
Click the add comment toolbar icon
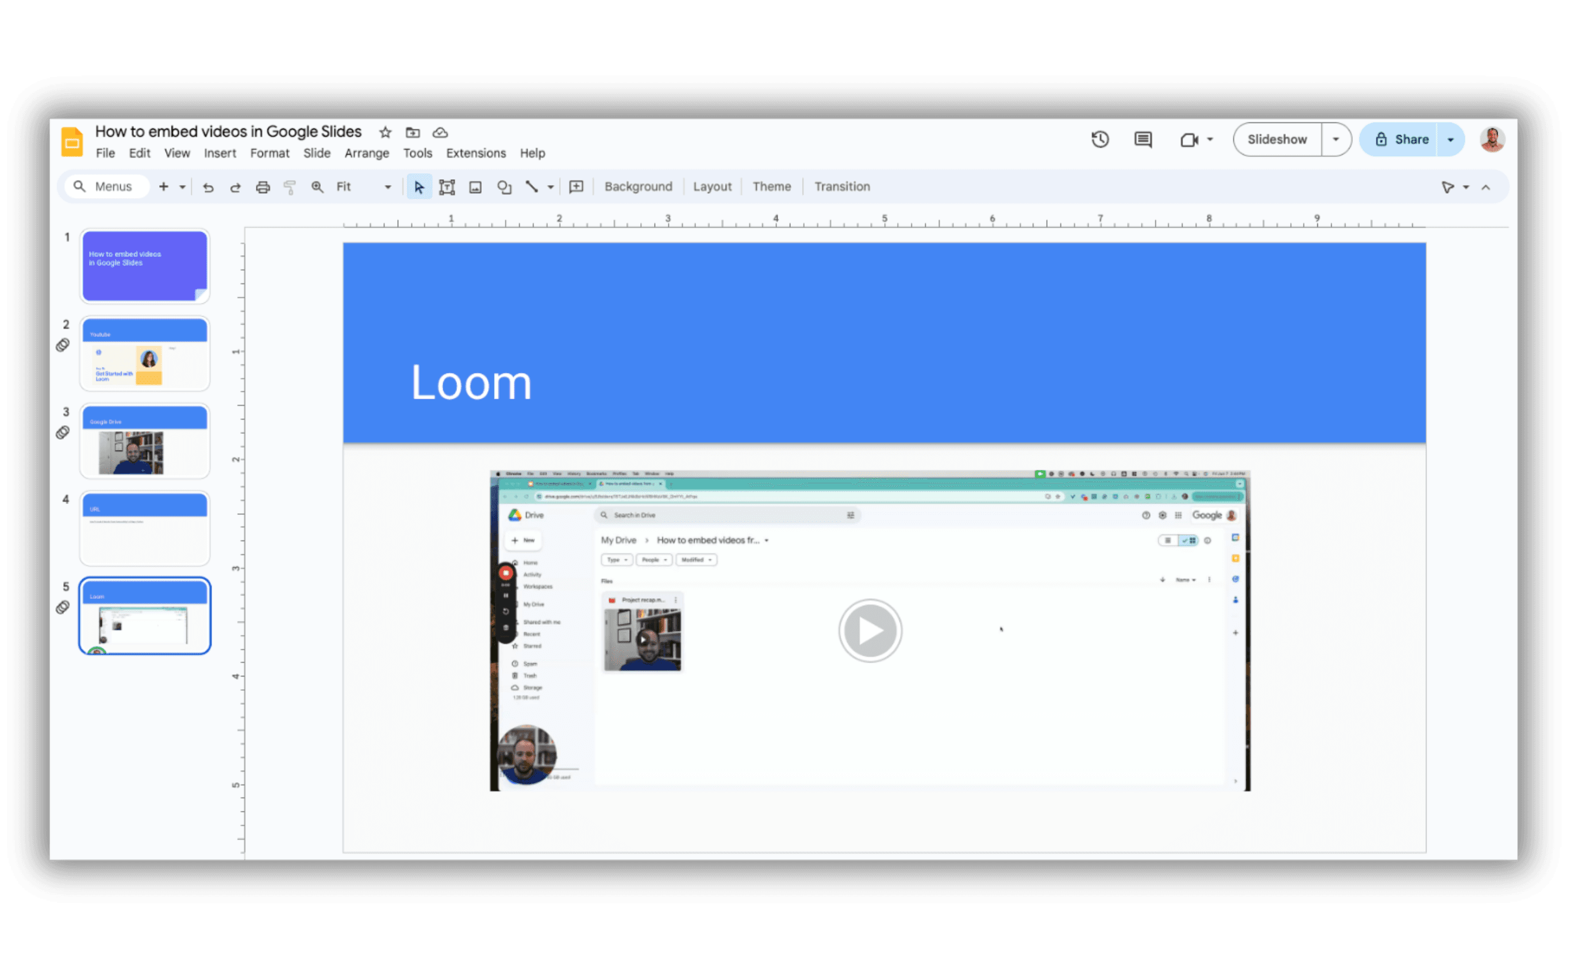click(576, 187)
